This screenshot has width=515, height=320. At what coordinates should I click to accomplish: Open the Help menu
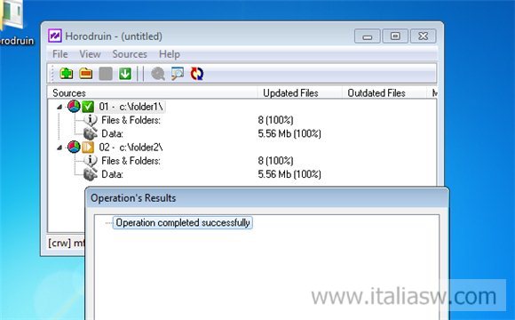(170, 54)
